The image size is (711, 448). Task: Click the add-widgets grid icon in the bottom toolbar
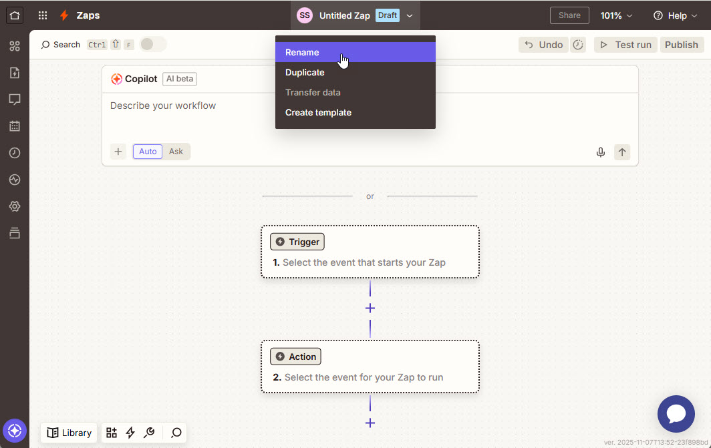(x=112, y=433)
